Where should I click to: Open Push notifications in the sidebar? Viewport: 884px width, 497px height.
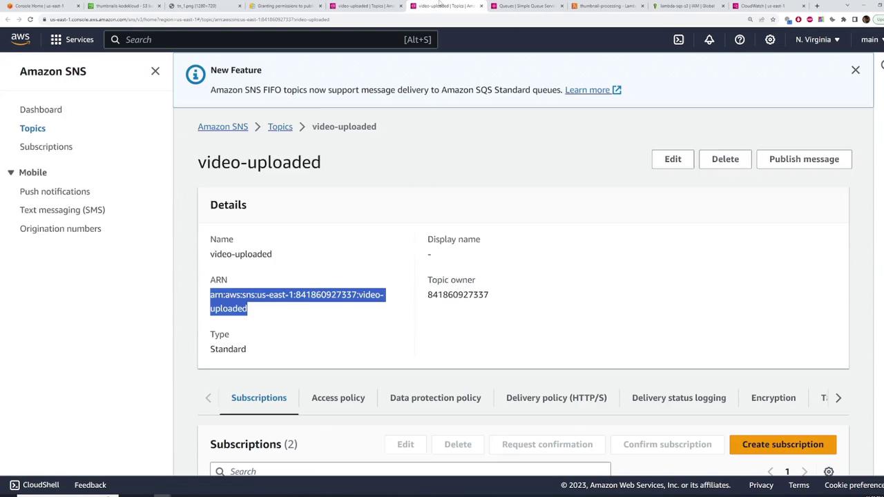pos(55,191)
